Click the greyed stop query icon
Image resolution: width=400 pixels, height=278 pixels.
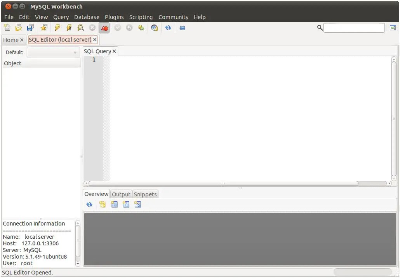click(92, 28)
